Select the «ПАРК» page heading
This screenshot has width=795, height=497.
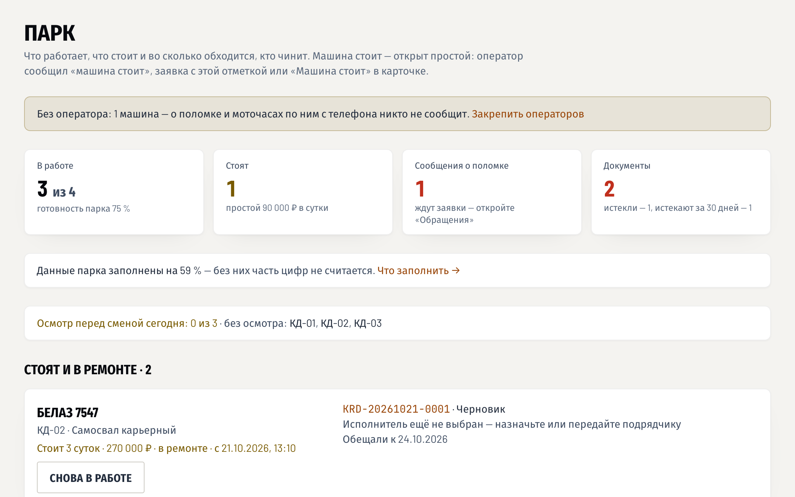pos(50,33)
